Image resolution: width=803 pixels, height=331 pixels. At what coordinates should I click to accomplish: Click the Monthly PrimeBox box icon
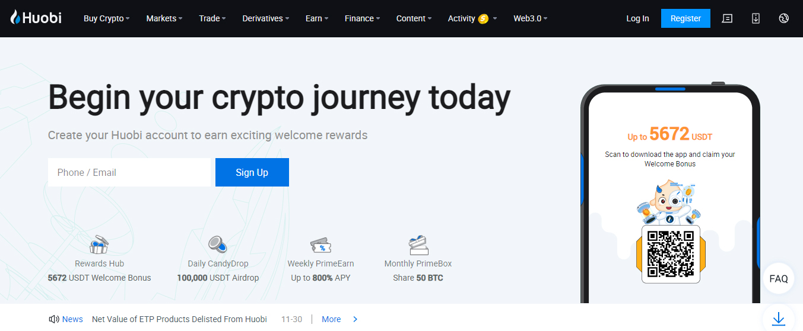(418, 245)
